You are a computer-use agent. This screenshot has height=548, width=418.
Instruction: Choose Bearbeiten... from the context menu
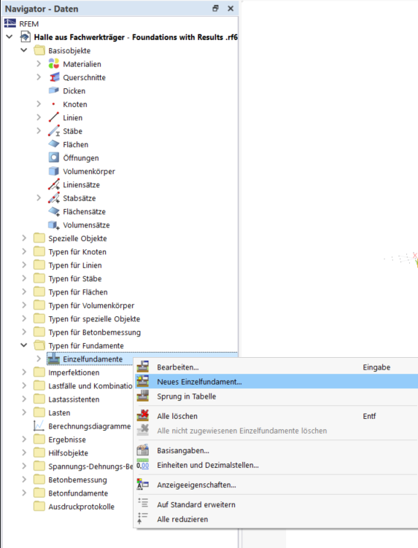pyautogui.click(x=276, y=367)
